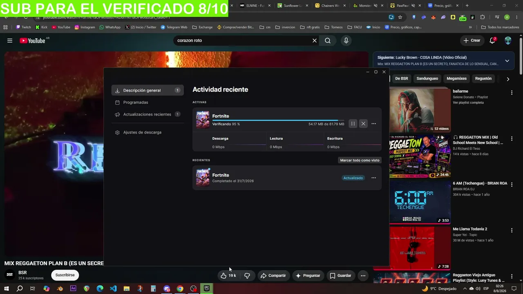Expand the Torneos bookmarks folder
The width and height of the screenshot is (523, 294).
[334, 27]
